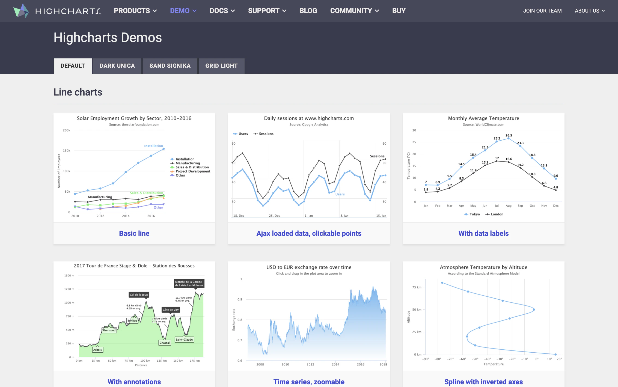
Task: Expand the Demo navigation menu
Action: (183, 11)
